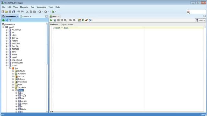Click the Unshared SQL Worksheet icon
The height and width of the screenshot is (116, 207).
(79, 20)
